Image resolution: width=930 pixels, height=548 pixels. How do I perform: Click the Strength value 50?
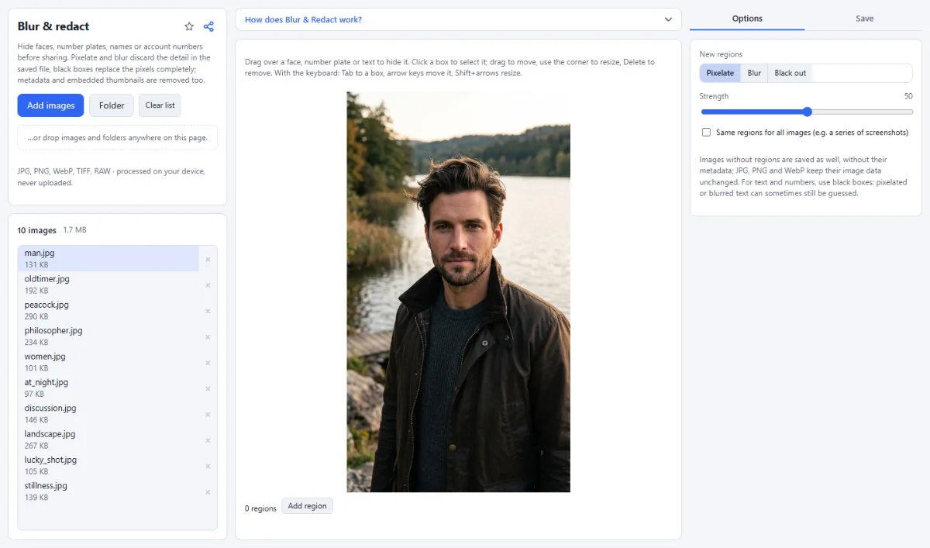click(x=908, y=96)
